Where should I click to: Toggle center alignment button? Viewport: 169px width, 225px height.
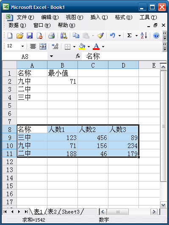click(x=33, y=47)
